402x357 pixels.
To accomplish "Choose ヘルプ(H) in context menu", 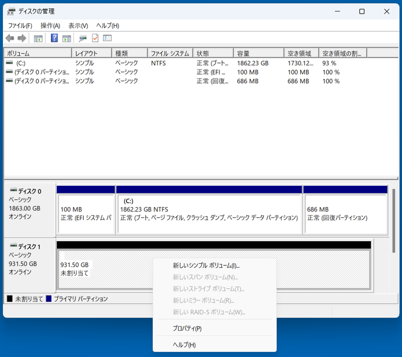I will (x=215, y=345).
